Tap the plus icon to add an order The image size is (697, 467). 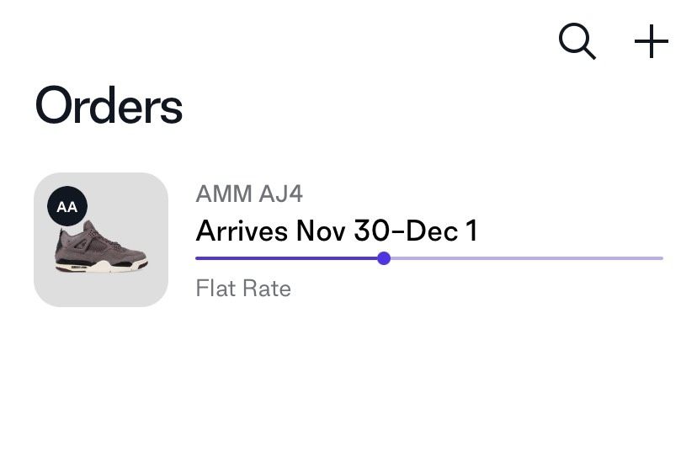(x=651, y=41)
